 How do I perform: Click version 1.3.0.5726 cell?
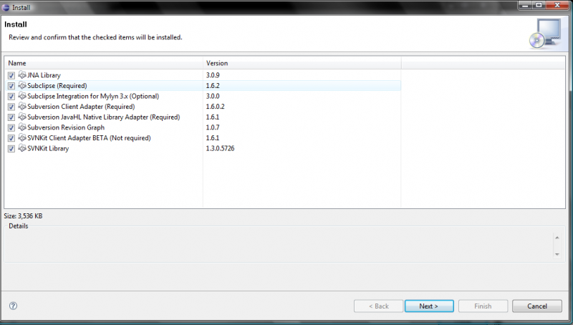(220, 149)
